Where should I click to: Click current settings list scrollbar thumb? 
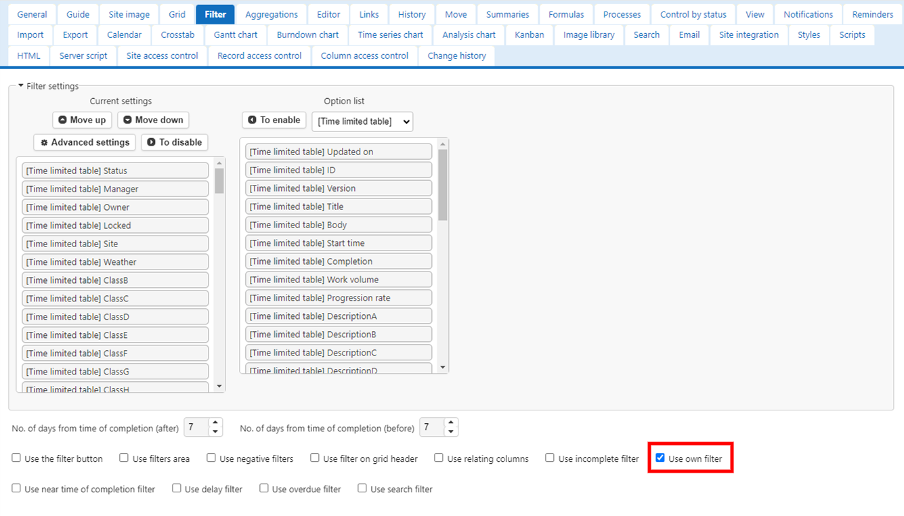pyautogui.click(x=219, y=181)
